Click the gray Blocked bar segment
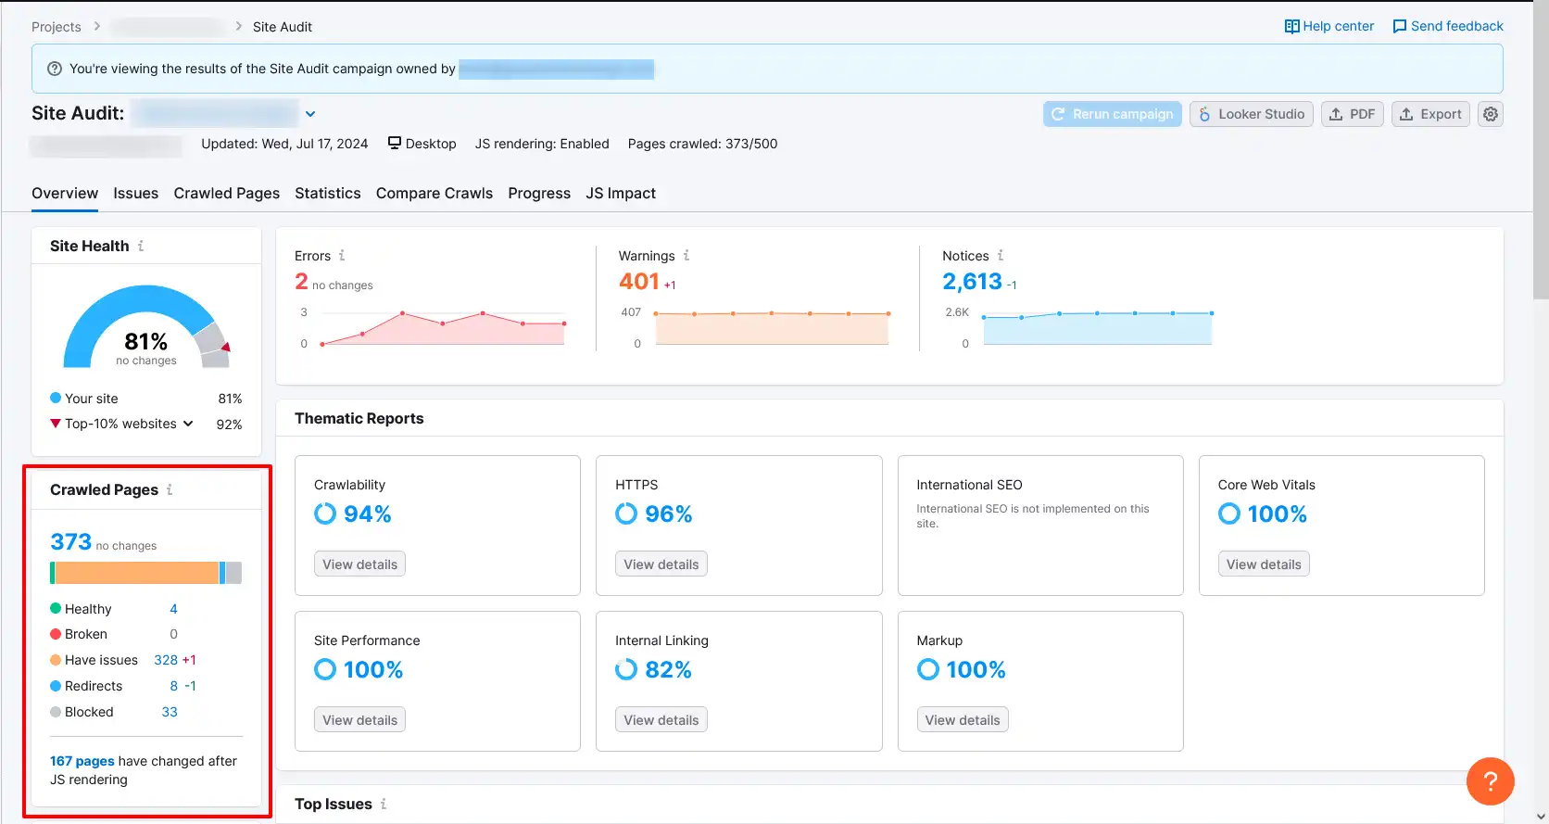The image size is (1549, 824). point(233,573)
